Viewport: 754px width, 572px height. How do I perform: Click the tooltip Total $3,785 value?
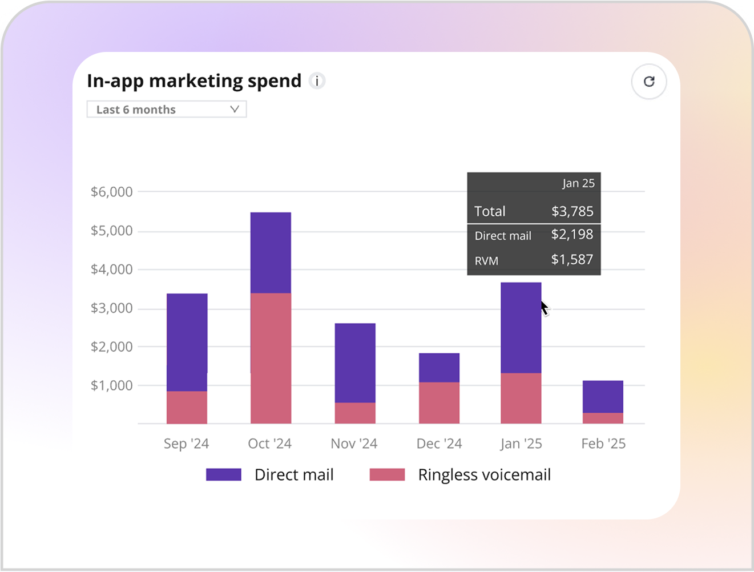tap(572, 211)
